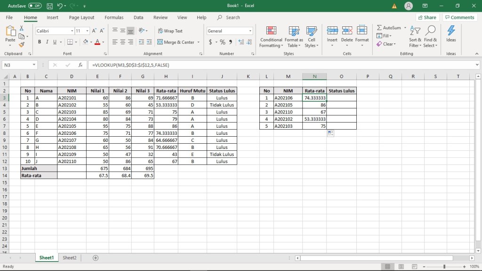Click the zoom slider in status bar
The width and height of the screenshot is (482, 271).
pos(444,267)
